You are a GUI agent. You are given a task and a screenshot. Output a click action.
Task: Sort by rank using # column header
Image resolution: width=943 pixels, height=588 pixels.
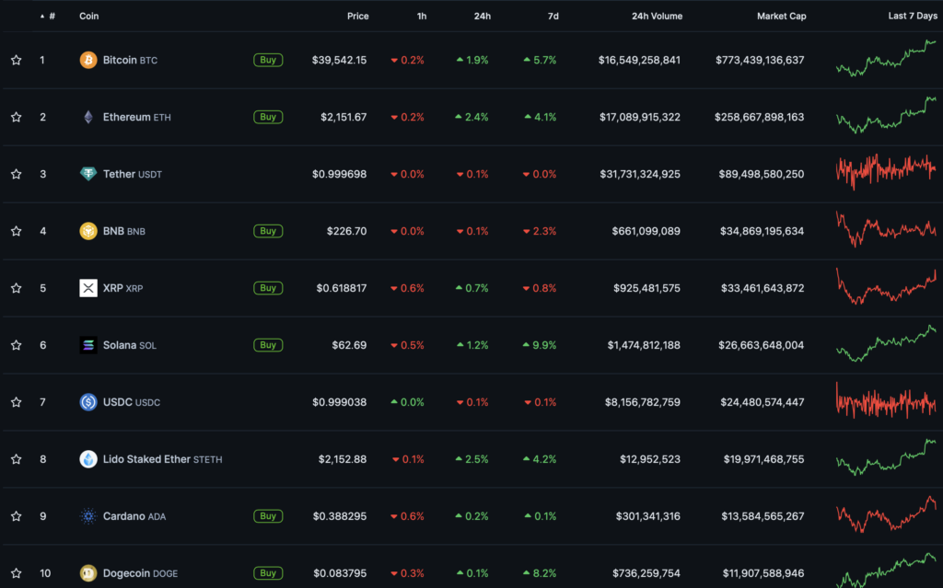(51, 16)
